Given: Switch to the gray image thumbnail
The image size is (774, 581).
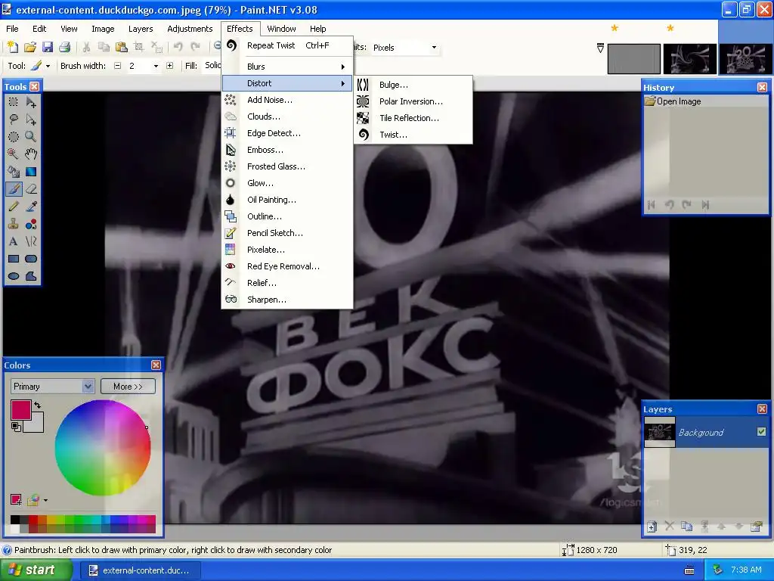Looking at the screenshot, I should [634, 59].
